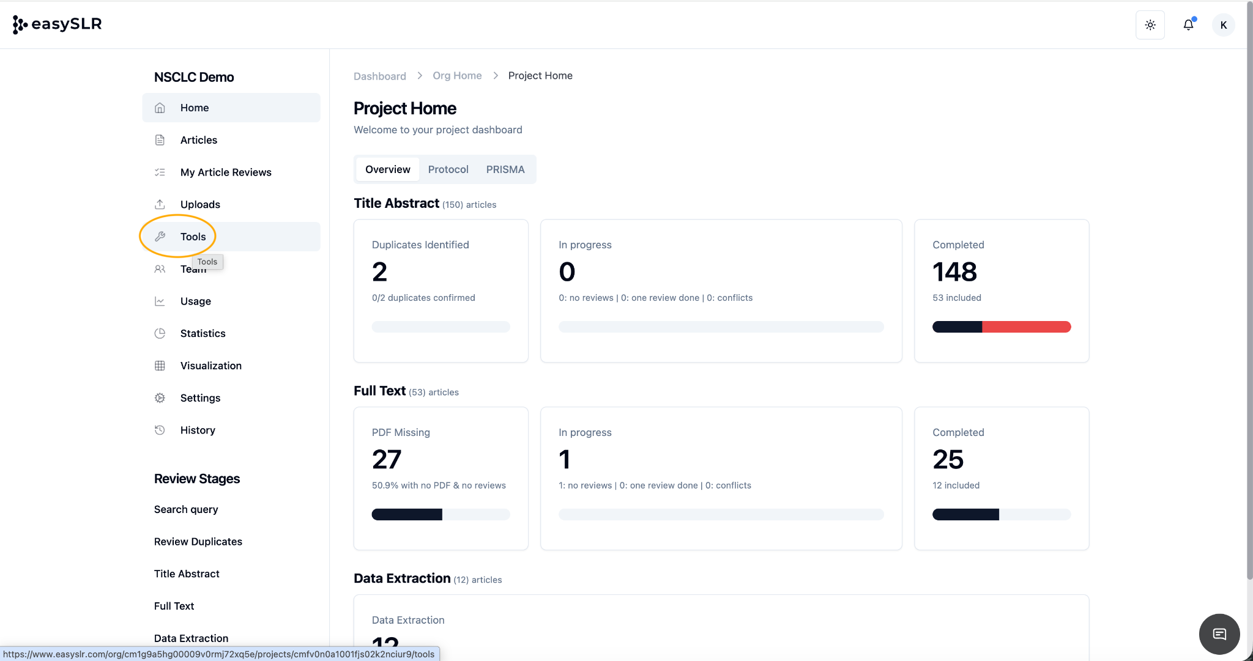The width and height of the screenshot is (1253, 661).
Task: Select the Overview tab
Action: [387, 169]
